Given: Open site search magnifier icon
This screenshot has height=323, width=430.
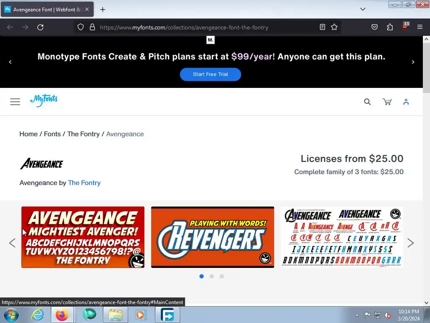Looking at the screenshot, I should [x=367, y=102].
